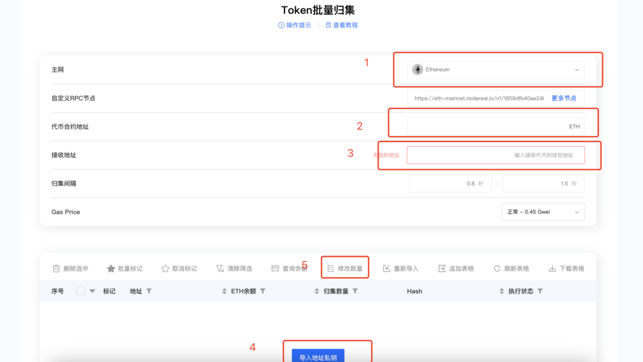Click the 追加表格 toolbar item
Image resolution: width=643 pixels, height=362 pixels.
click(456, 268)
